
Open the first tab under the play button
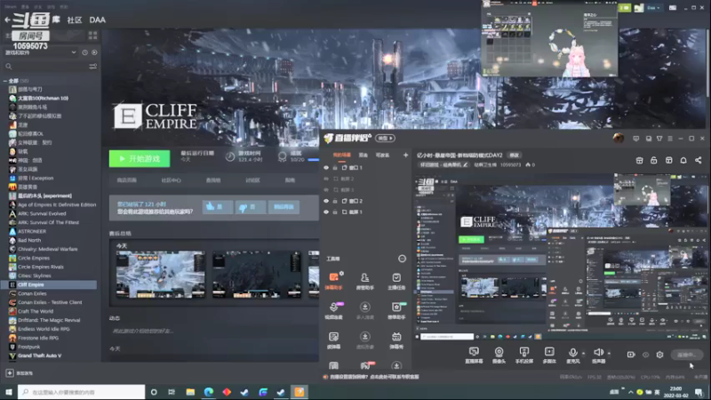click(x=126, y=180)
